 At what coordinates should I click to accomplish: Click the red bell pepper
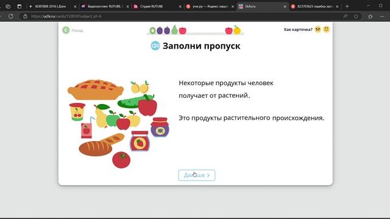[147, 105]
